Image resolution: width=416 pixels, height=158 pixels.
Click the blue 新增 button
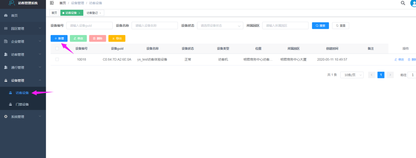point(59,38)
